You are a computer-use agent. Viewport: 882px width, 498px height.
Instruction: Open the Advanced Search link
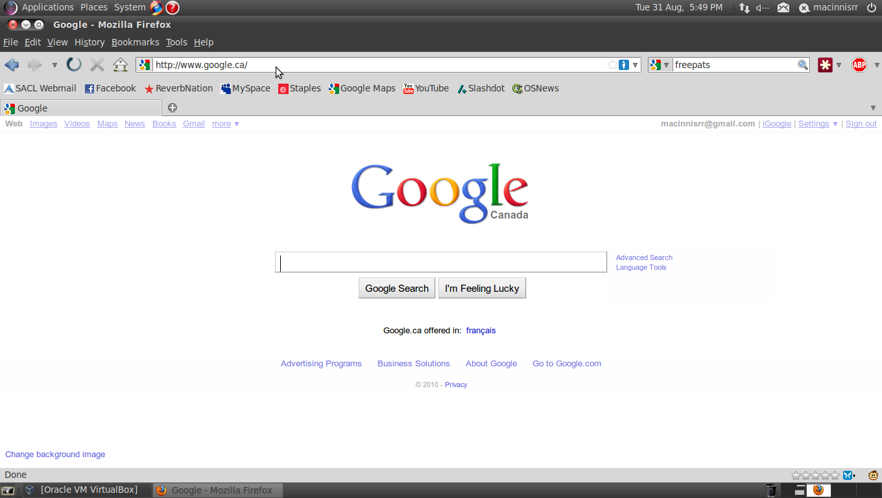coord(644,257)
